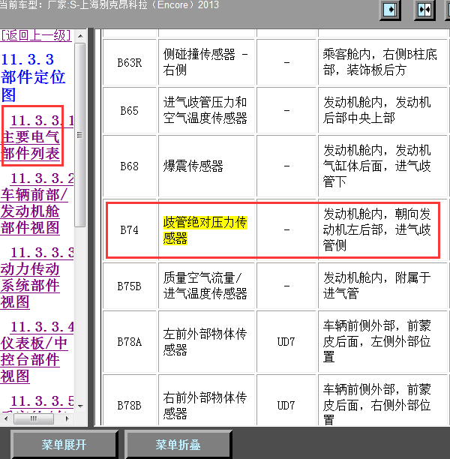Select the B74 code cell
This screenshot has height=459, width=450.
coord(130,229)
